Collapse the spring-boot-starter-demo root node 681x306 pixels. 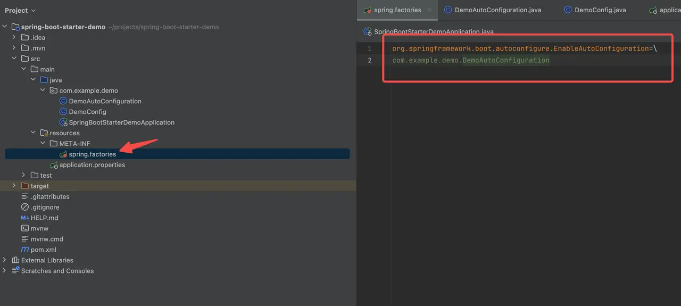click(x=5, y=27)
